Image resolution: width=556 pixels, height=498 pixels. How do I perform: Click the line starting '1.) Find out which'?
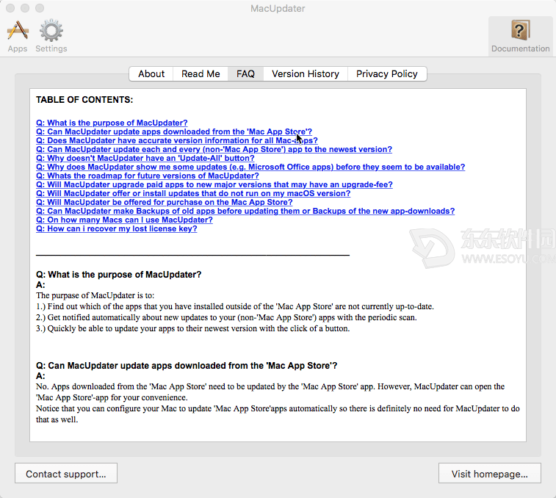(x=235, y=306)
